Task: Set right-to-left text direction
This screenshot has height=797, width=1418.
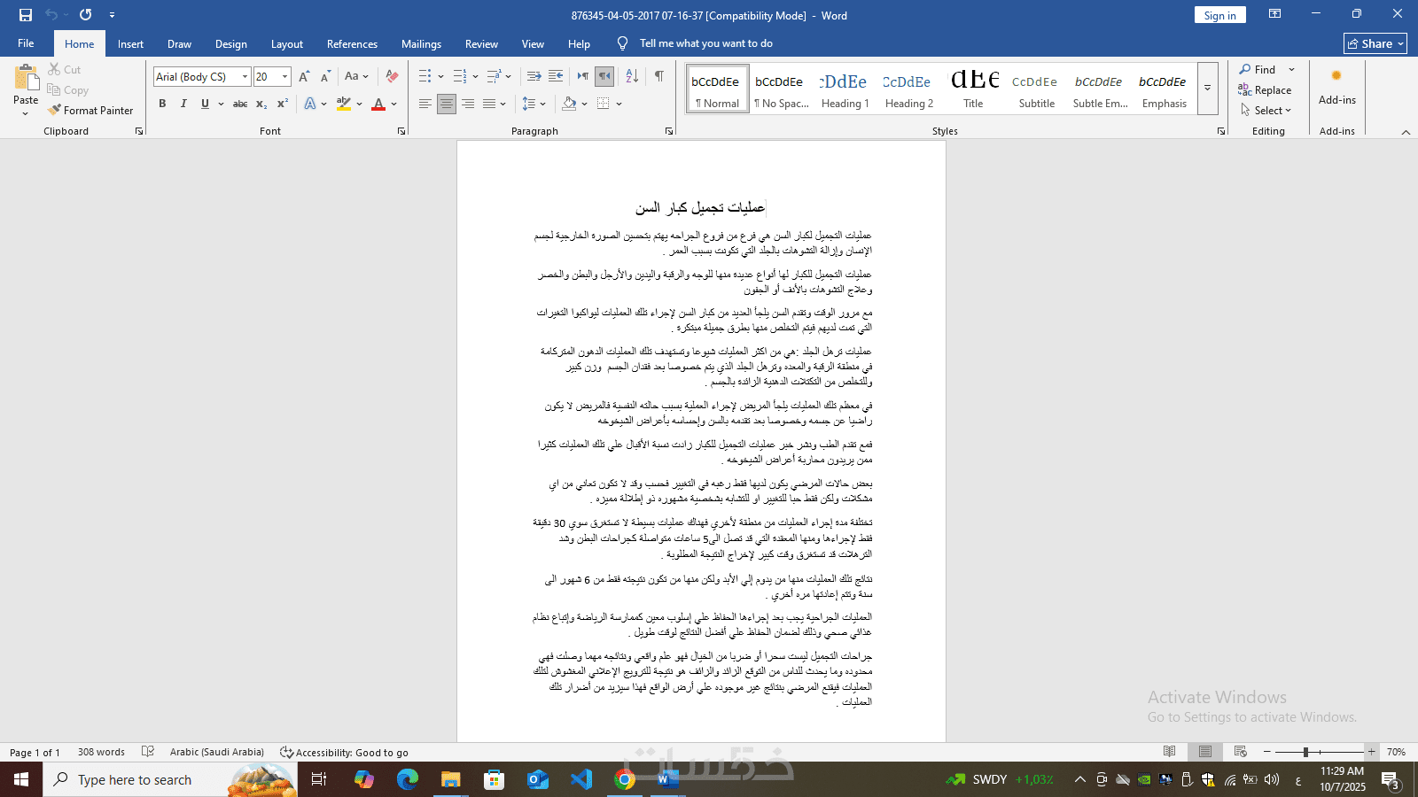Action: point(604,77)
